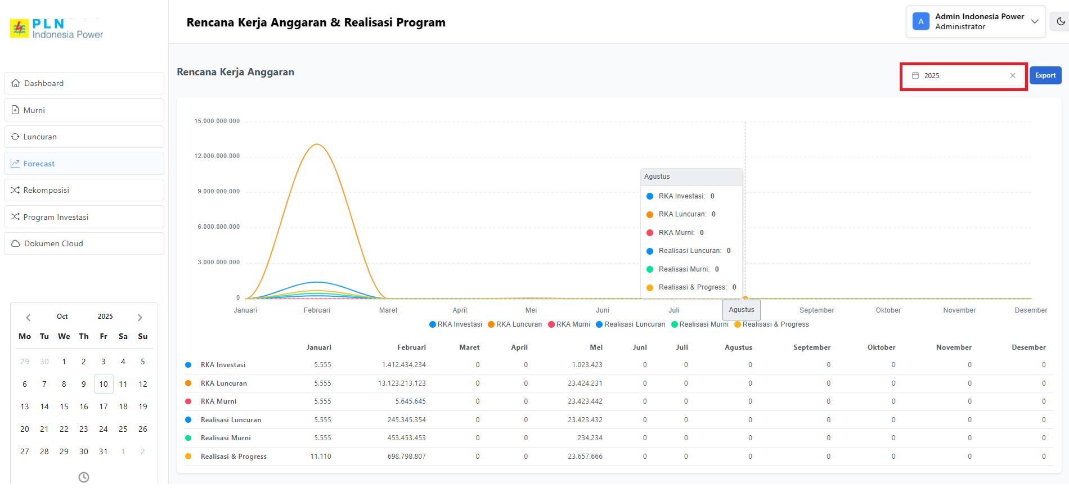Toggle RKA Investasi series in legend
This screenshot has width=1069, height=488.
(x=455, y=324)
